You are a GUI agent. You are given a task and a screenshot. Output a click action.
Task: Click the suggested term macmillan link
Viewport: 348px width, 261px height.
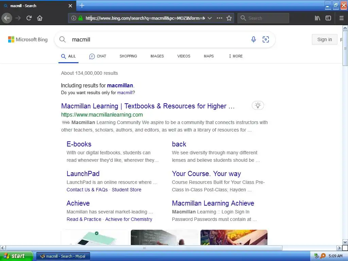point(120,85)
